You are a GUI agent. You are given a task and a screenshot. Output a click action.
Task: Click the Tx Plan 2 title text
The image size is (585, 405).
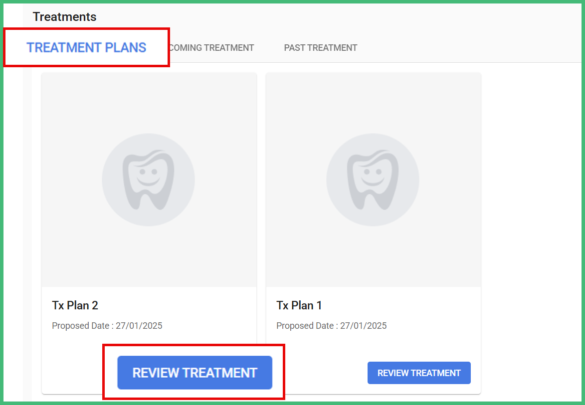pos(75,305)
